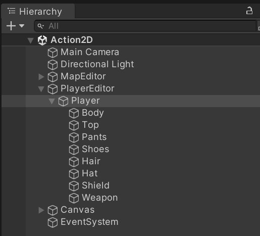Click the search magnifier icon in Hierarchy
The image size is (260, 236).
pyautogui.click(x=40, y=26)
